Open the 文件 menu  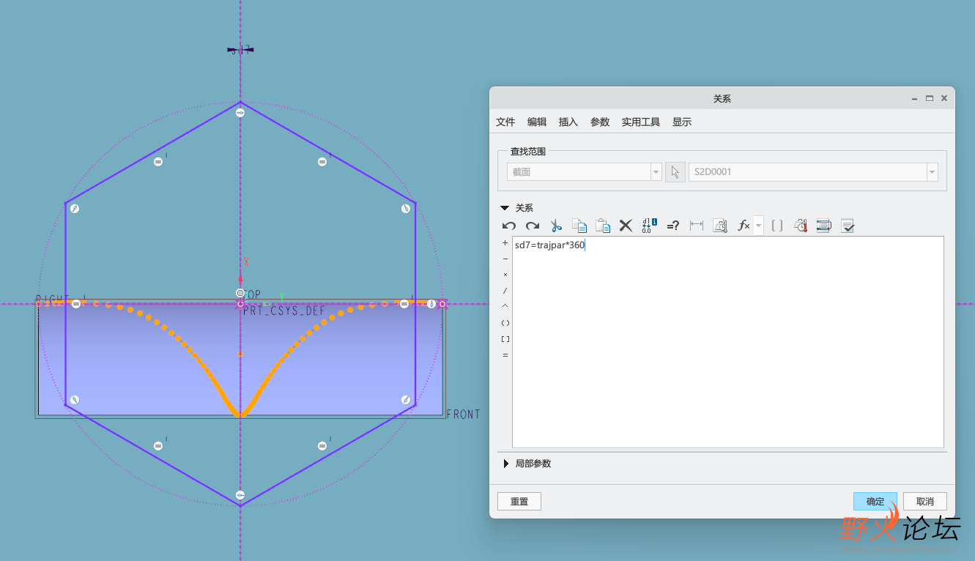pyautogui.click(x=505, y=122)
